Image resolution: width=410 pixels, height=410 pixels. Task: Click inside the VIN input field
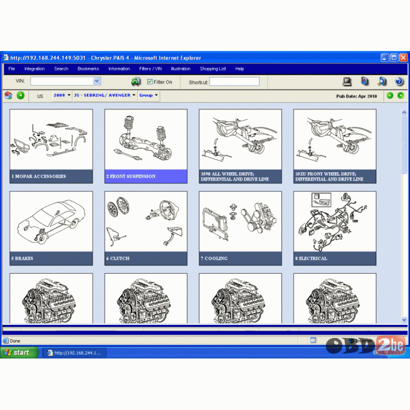pos(62,81)
